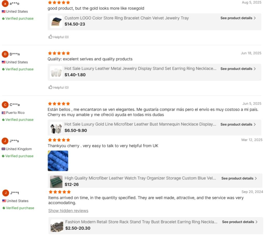Click the five-star rating on J***s's review
Viewport: 265px width, 235px height.
(x=59, y=140)
